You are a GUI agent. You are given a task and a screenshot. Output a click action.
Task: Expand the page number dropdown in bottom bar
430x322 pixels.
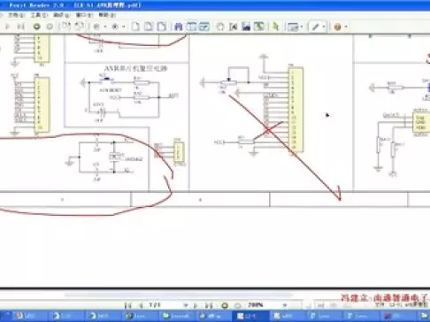click(x=185, y=305)
